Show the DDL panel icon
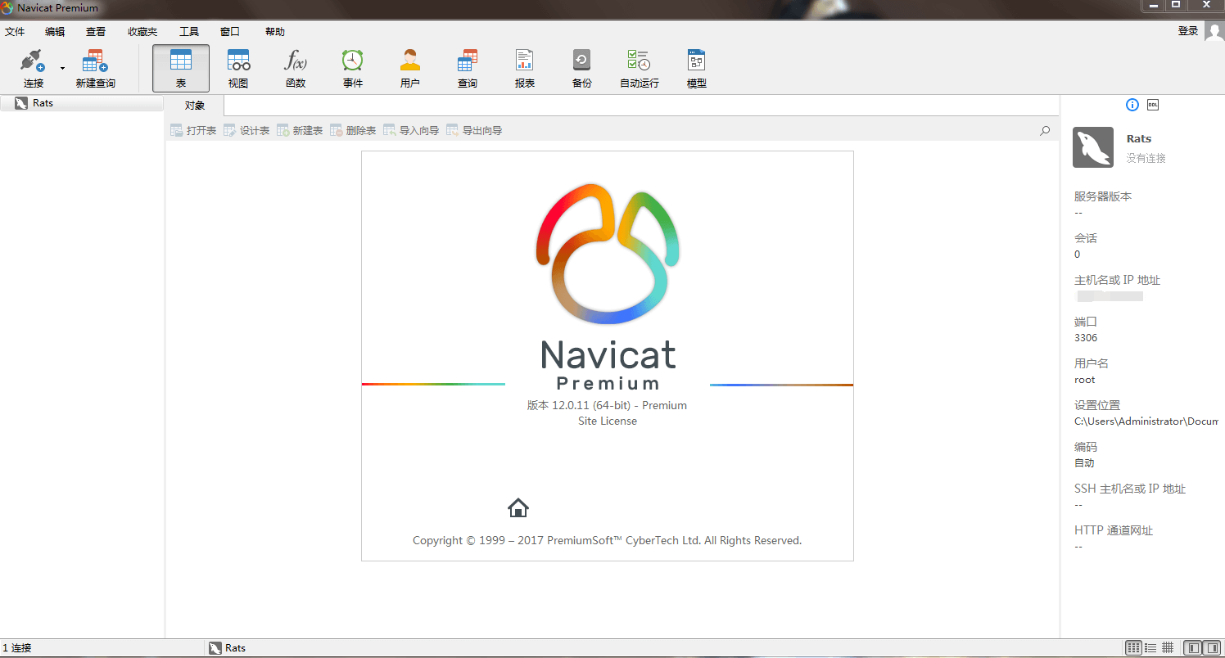Image resolution: width=1225 pixels, height=658 pixels. [x=1153, y=105]
